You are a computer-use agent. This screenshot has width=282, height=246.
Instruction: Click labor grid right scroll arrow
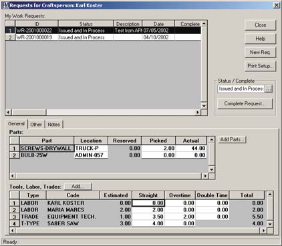(263, 231)
